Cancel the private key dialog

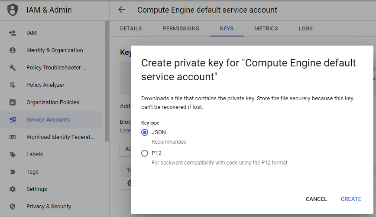coord(316,199)
